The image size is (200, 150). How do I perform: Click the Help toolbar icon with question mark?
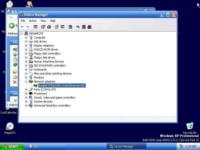coord(57,27)
